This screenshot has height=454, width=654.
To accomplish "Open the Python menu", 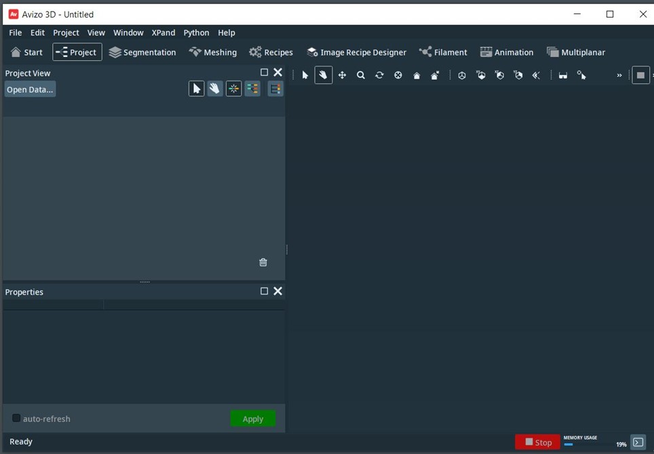I will (x=197, y=33).
